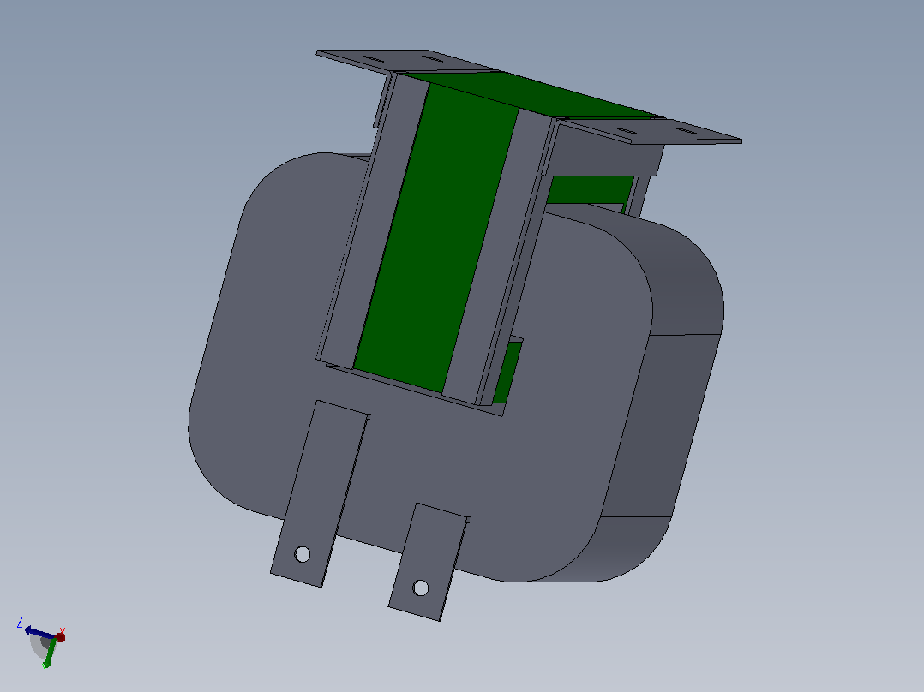The image size is (924, 692).
Task: Select small green piece inside coil window
Action: pyautogui.click(x=507, y=373)
